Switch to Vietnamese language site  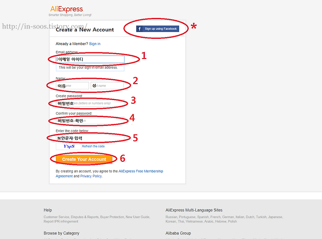coord(194,222)
